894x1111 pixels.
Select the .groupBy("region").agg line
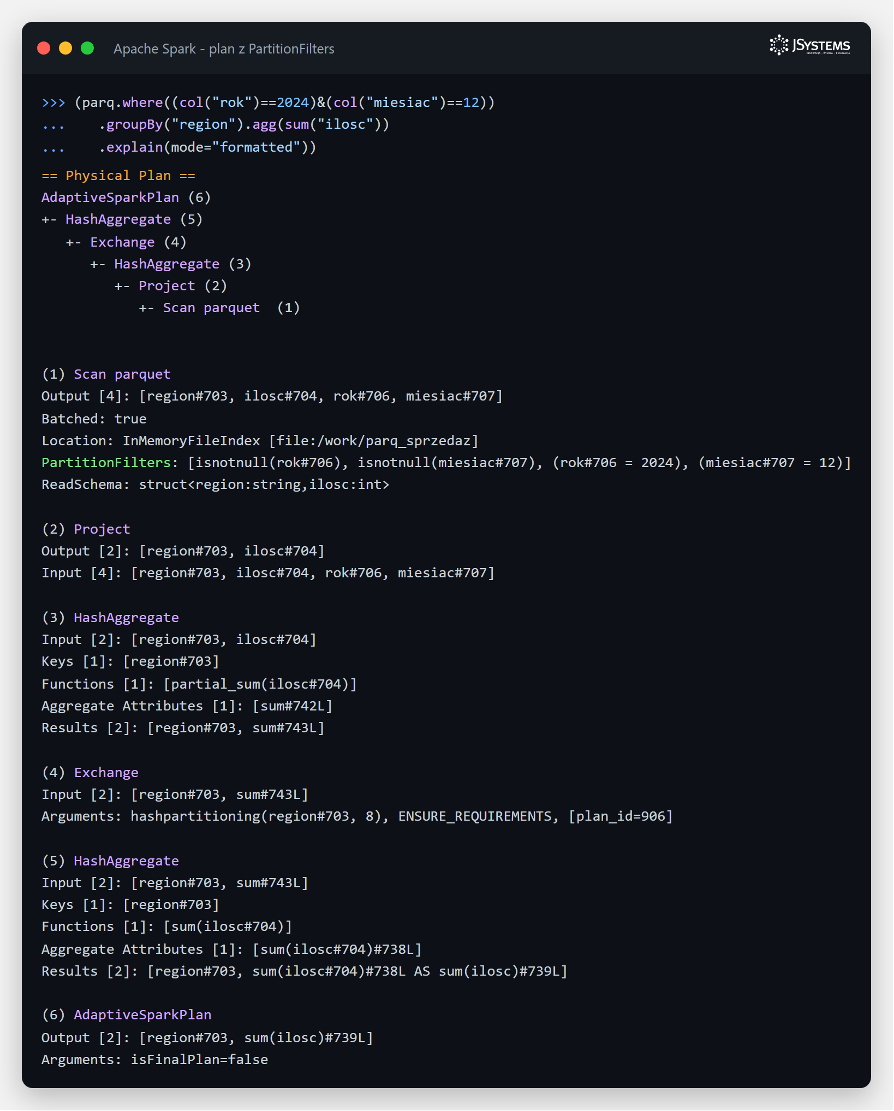point(216,124)
